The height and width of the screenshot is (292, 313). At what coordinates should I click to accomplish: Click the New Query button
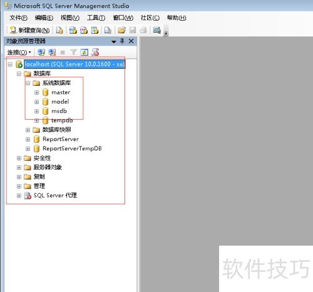(29, 30)
